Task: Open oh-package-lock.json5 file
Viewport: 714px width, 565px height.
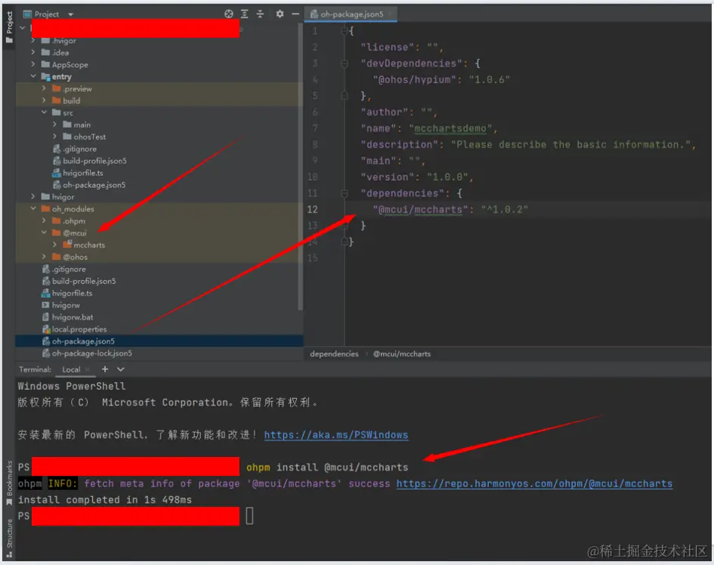Action: [x=92, y=354]
